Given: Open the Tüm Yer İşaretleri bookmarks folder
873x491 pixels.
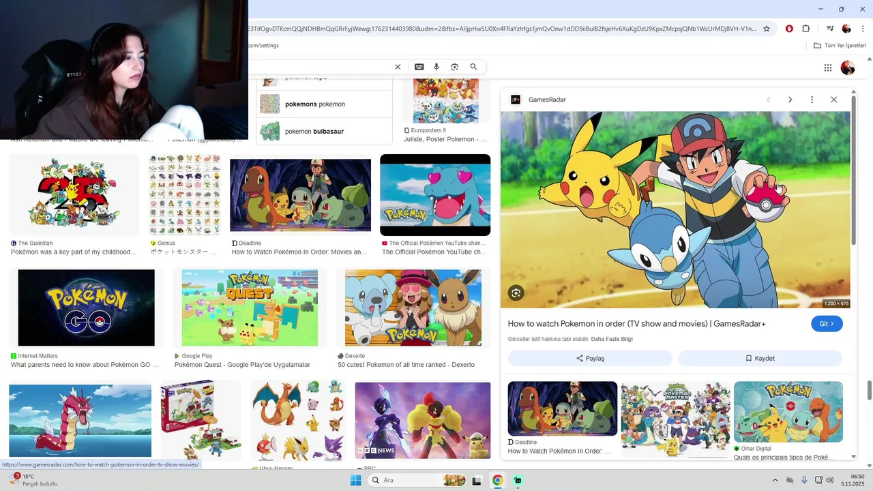Looking at the screenshot, I should tap(840, 46).
